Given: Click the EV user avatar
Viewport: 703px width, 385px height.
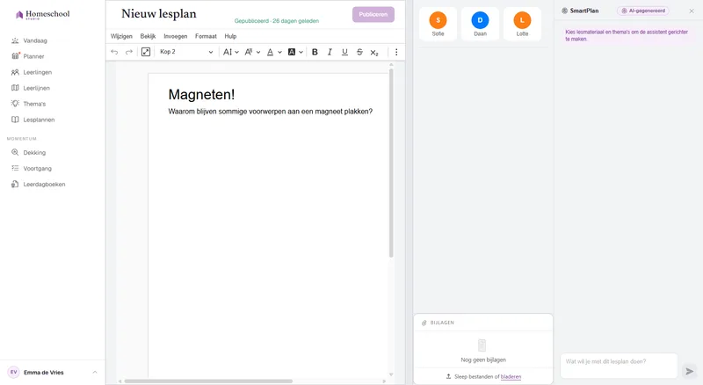Looking at the screenshot, I should coord(14,373).
